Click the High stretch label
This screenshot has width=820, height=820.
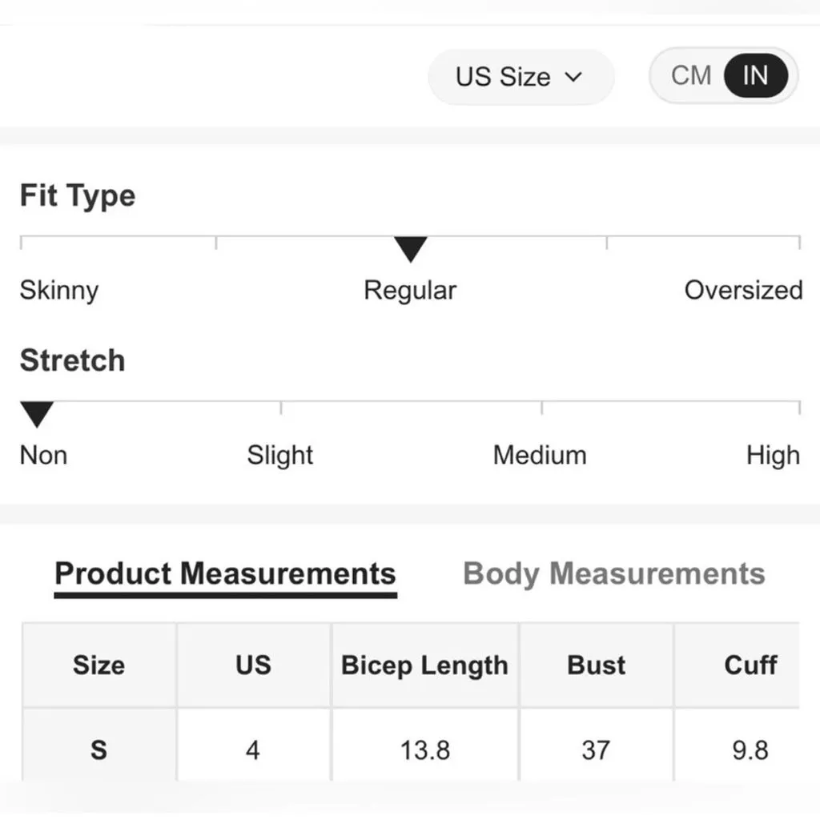point(773,456)
